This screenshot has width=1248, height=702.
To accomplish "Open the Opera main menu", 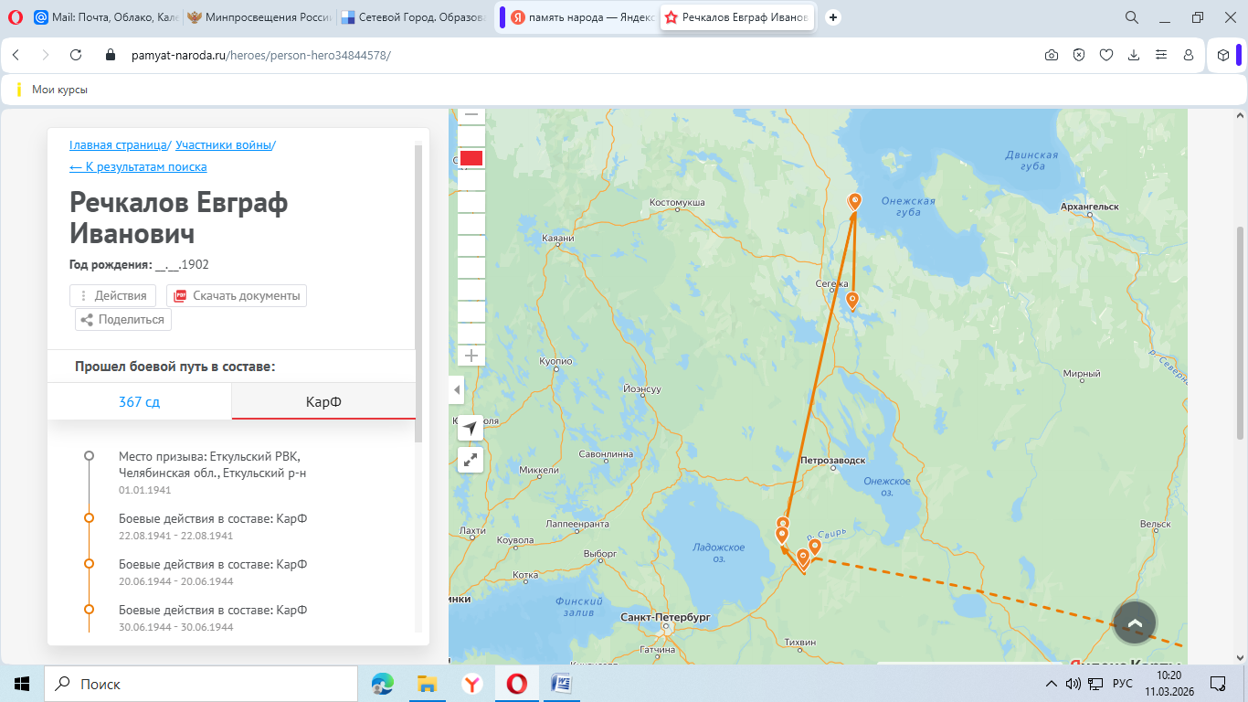I will click(15, 17).
